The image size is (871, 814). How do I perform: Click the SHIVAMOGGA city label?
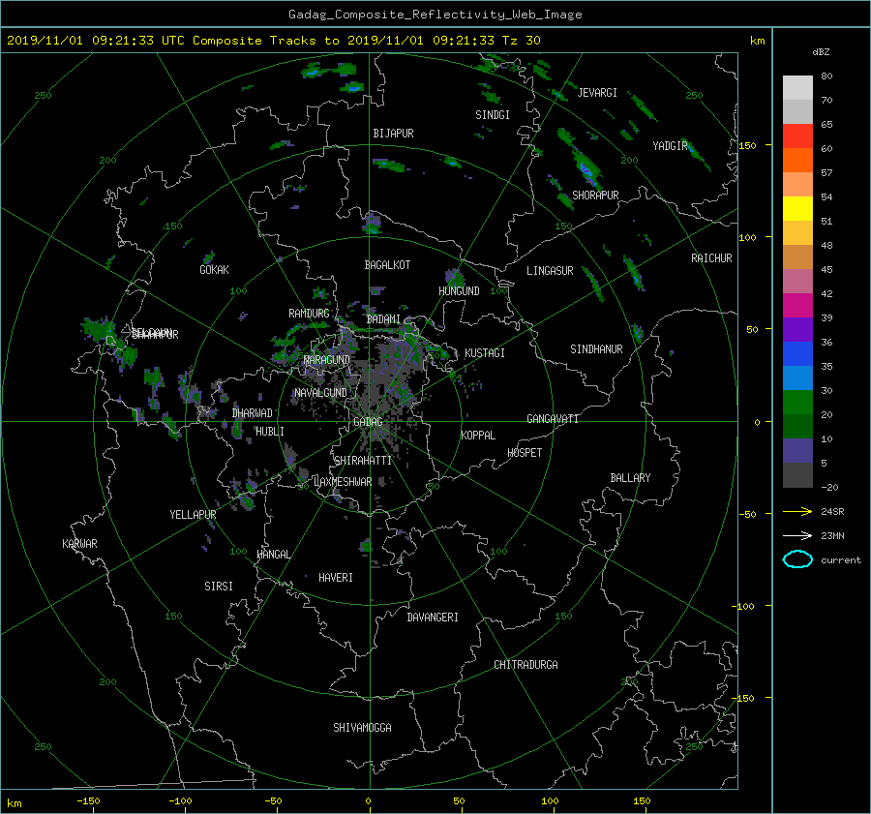(x=362, y=727)
